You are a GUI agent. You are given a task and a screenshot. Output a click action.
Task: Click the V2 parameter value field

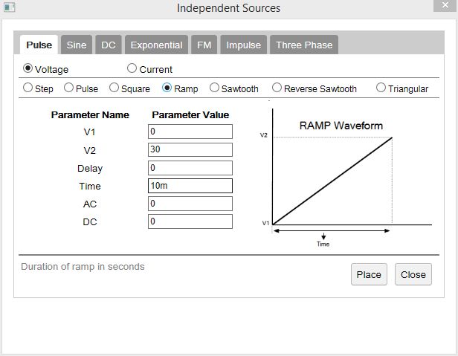coord(190,149)
